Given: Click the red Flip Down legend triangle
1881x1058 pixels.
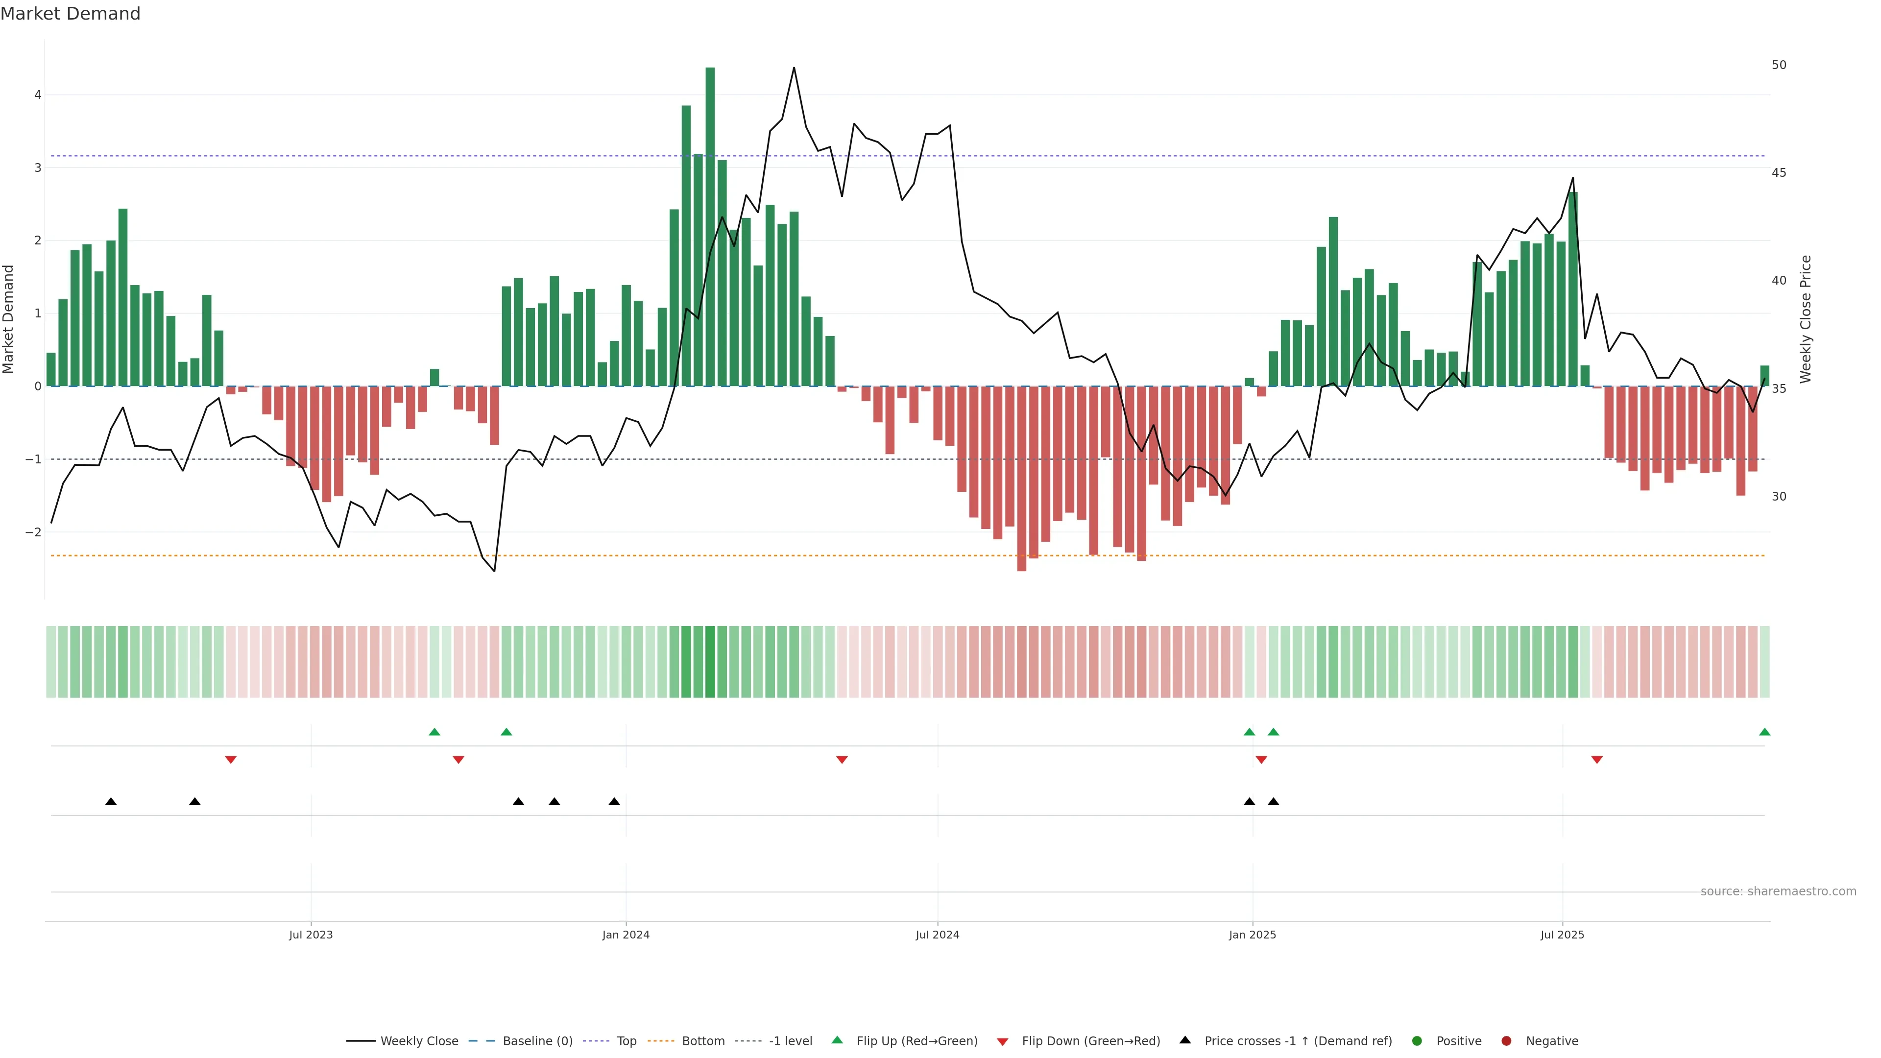Looking at the screenshot, I should (1003, 1042).
